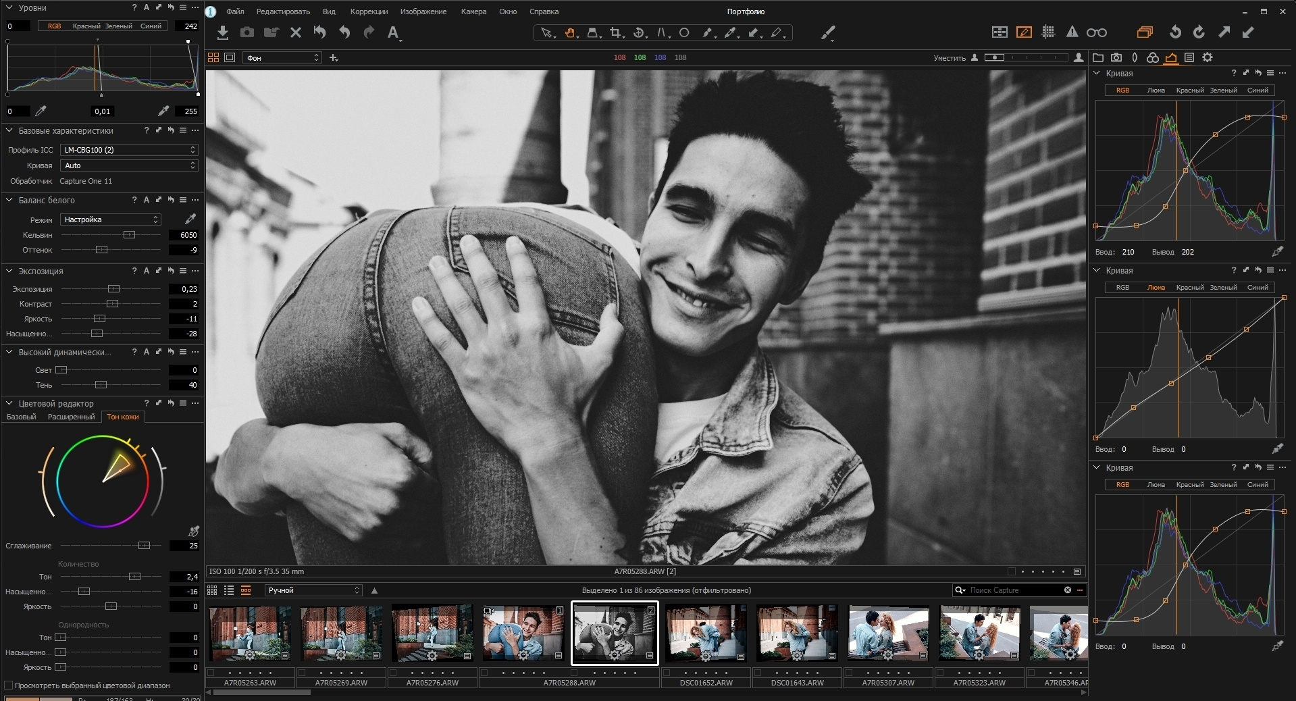The width and height of the screenshot is (1296, 701).
Task: Select the Pan hand cursor tool
Action: [570, 32]
